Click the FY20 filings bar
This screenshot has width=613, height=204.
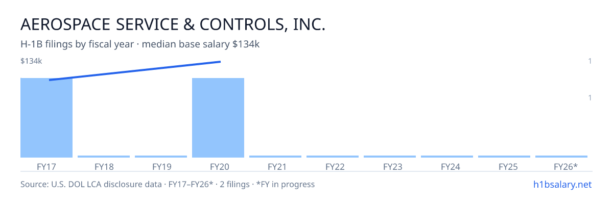(x=218, y=118)
